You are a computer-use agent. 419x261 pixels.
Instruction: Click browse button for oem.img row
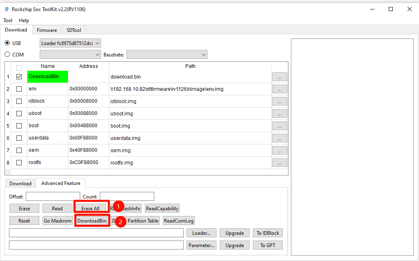click(x=279, y=151)
